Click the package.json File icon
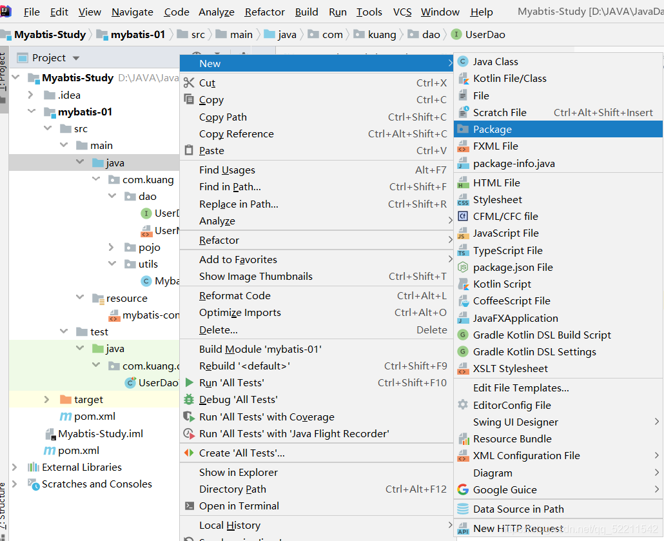 tap(463, 268)
